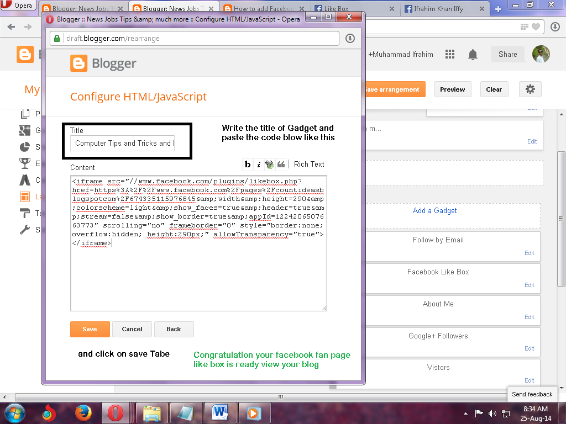The width and height of the screenshot is (566, 424).
Task: Edit the Follow by Email gadget
Action: 529,253
